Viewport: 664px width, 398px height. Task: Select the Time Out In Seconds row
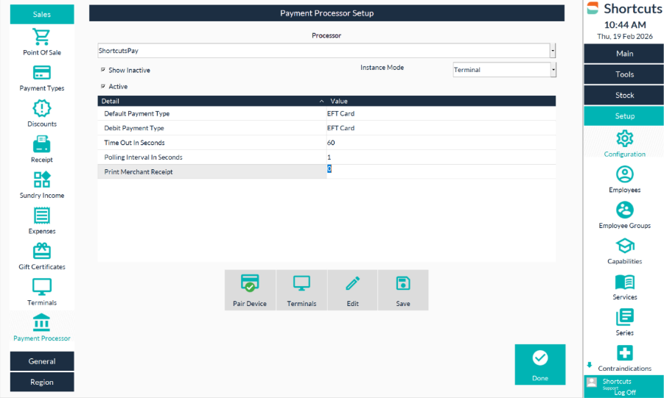212,143
